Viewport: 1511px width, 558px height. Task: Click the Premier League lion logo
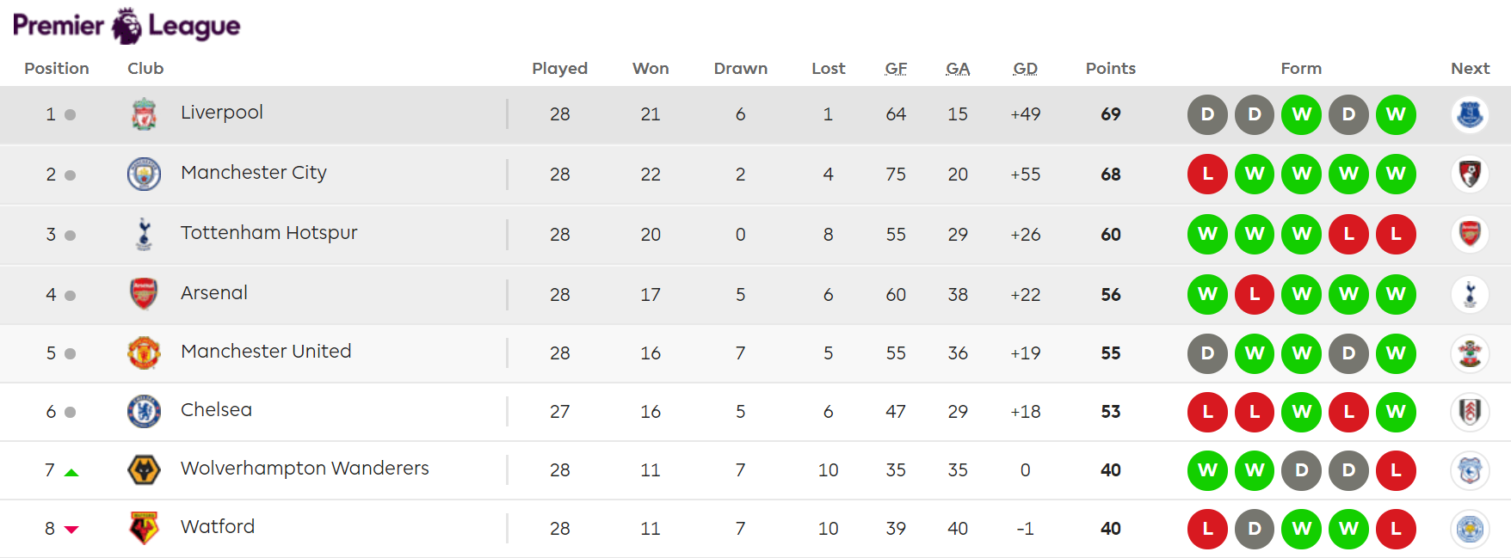tap(126, 26)
